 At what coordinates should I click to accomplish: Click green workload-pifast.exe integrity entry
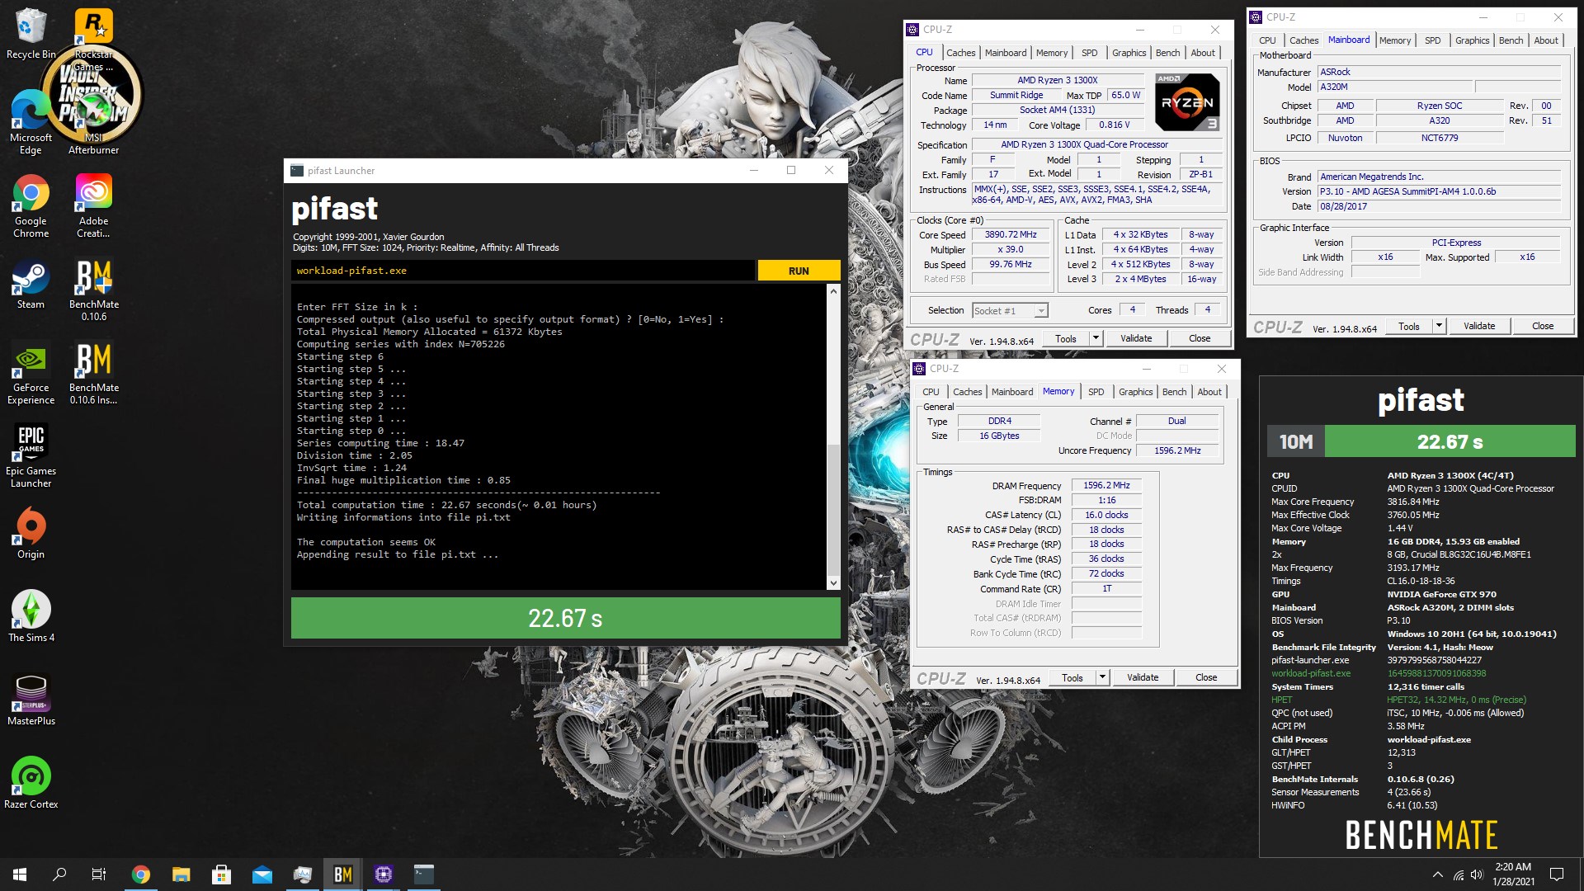tap(1311, 673)
